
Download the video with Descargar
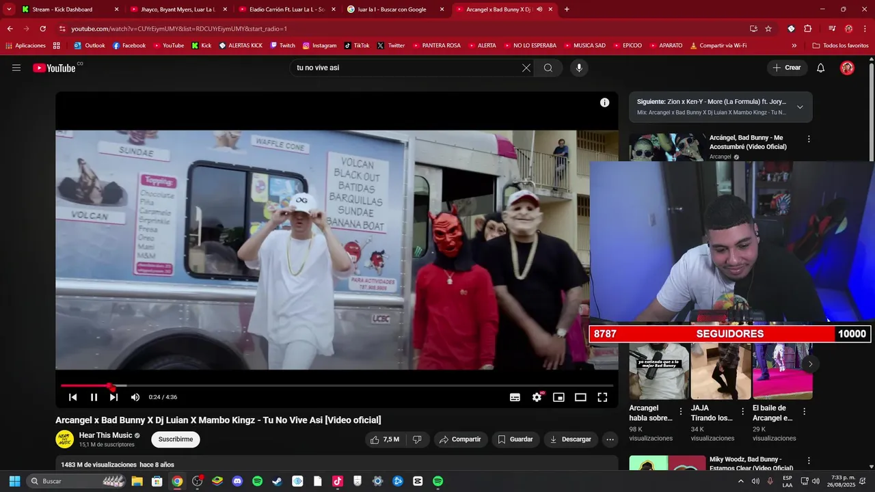tap(571, 439)
